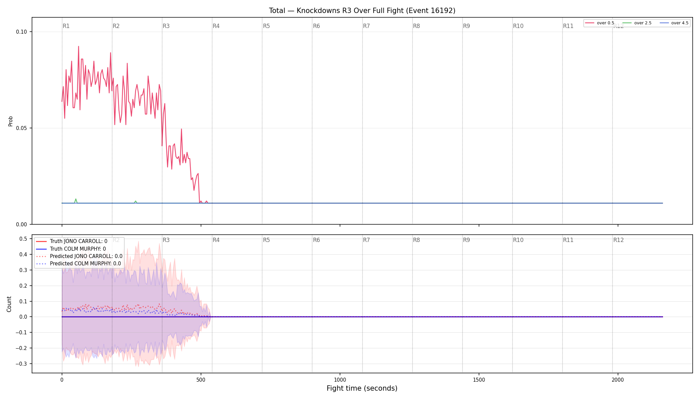The width and height of the screenshot is (700, 400).
Task: Click the R8 round label in the top chart
Action: point(416,26)
